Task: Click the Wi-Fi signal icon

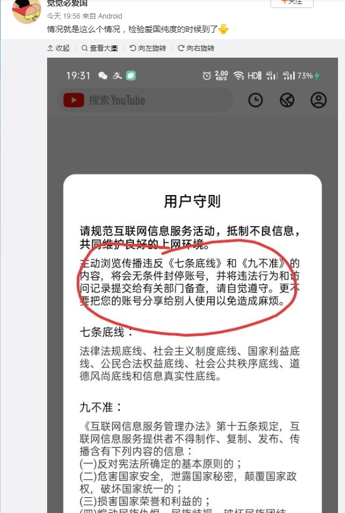Action: point(239,76)
